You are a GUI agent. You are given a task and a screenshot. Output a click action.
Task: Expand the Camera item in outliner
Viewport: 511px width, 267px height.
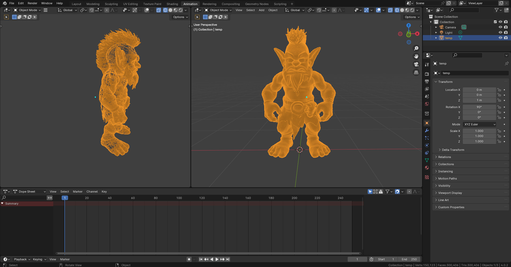[436, 27]
